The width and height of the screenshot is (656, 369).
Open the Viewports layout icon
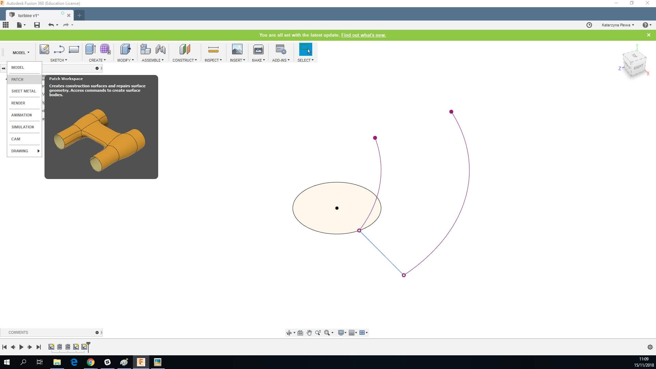point(362,333)
